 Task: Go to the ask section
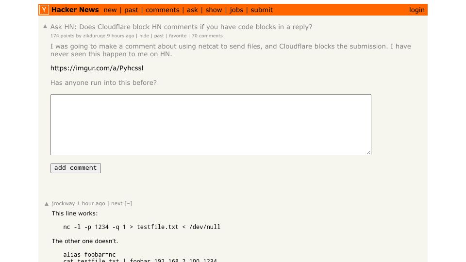pos(192,10)
